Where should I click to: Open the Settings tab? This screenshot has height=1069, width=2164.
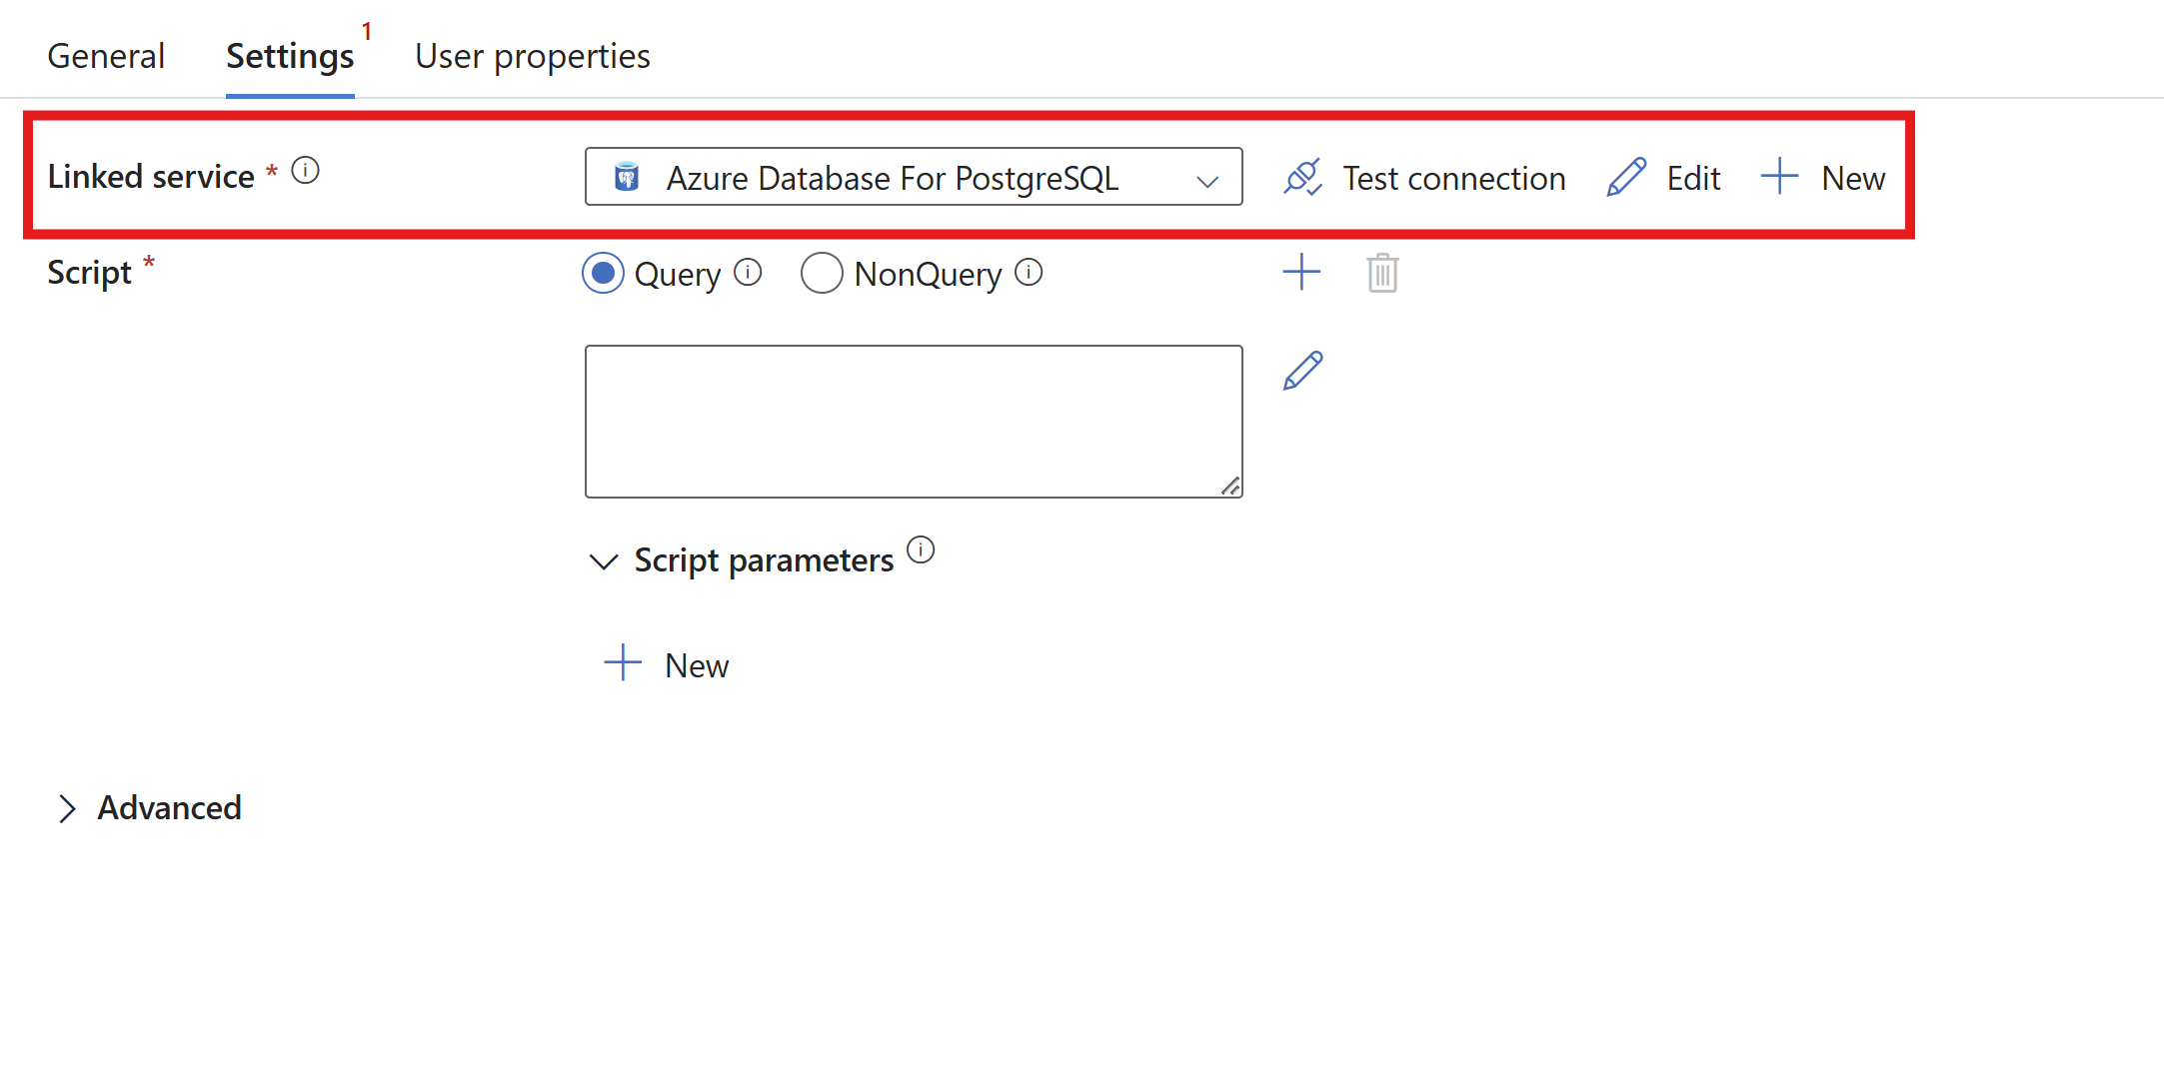(290, 56)
